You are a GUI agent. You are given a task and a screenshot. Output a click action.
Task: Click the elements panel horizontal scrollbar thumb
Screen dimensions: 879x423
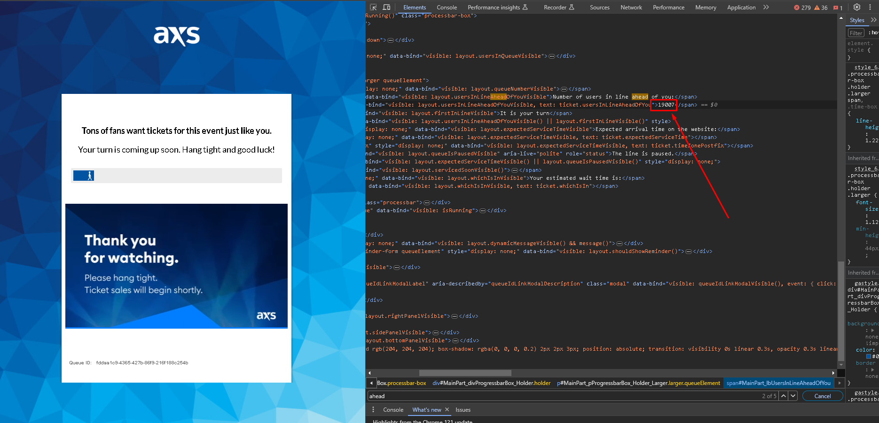(x=465, y=373)
